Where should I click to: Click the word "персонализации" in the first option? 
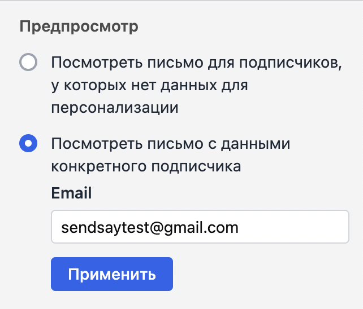pos(115,107)
